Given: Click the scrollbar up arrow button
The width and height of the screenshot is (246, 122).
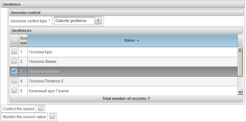Looking at the screenshot, I should coord(240,50).
